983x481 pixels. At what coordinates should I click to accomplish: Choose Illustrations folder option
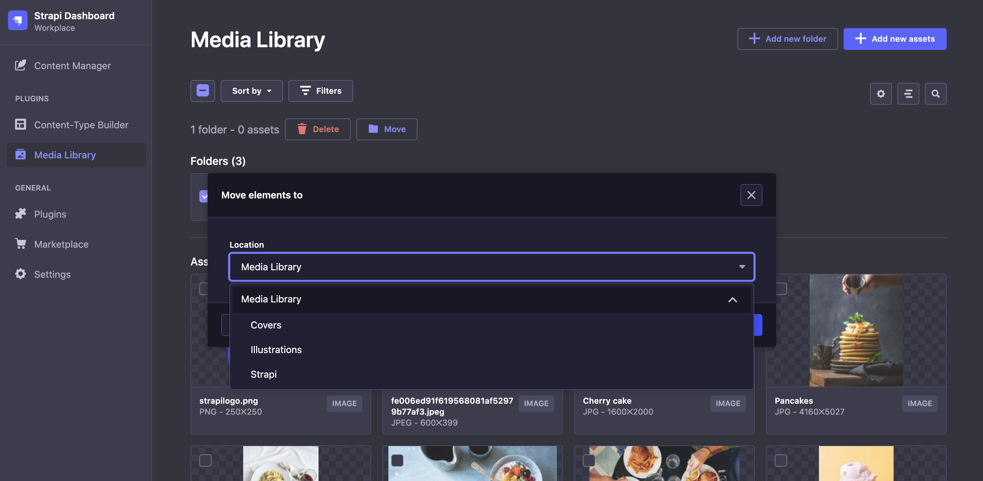coord(276,350)
